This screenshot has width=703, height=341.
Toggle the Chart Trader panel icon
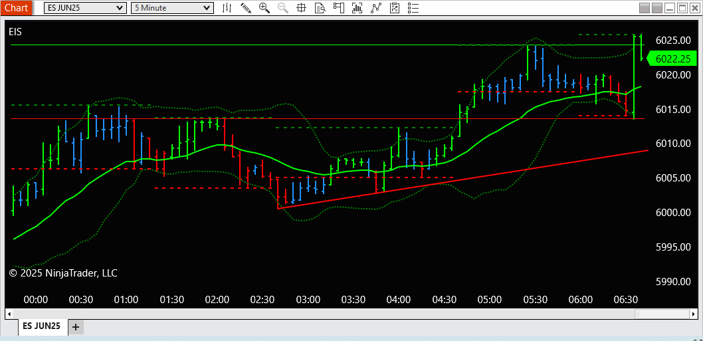338,7
